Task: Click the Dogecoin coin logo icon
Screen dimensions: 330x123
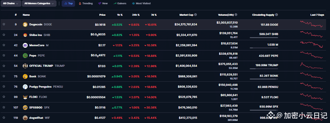Action: click(x=25, y=24)
